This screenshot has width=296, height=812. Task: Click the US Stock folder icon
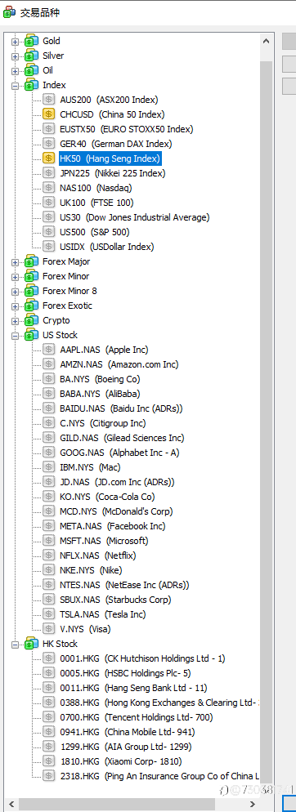tap(31, 335)
